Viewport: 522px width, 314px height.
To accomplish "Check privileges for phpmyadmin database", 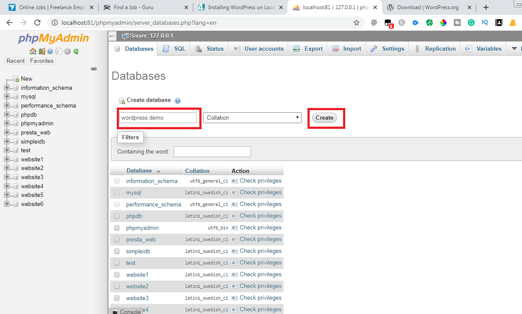I will point(261,227).
